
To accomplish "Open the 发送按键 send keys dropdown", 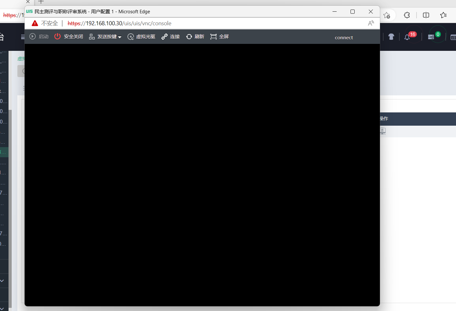I will 105,37.
